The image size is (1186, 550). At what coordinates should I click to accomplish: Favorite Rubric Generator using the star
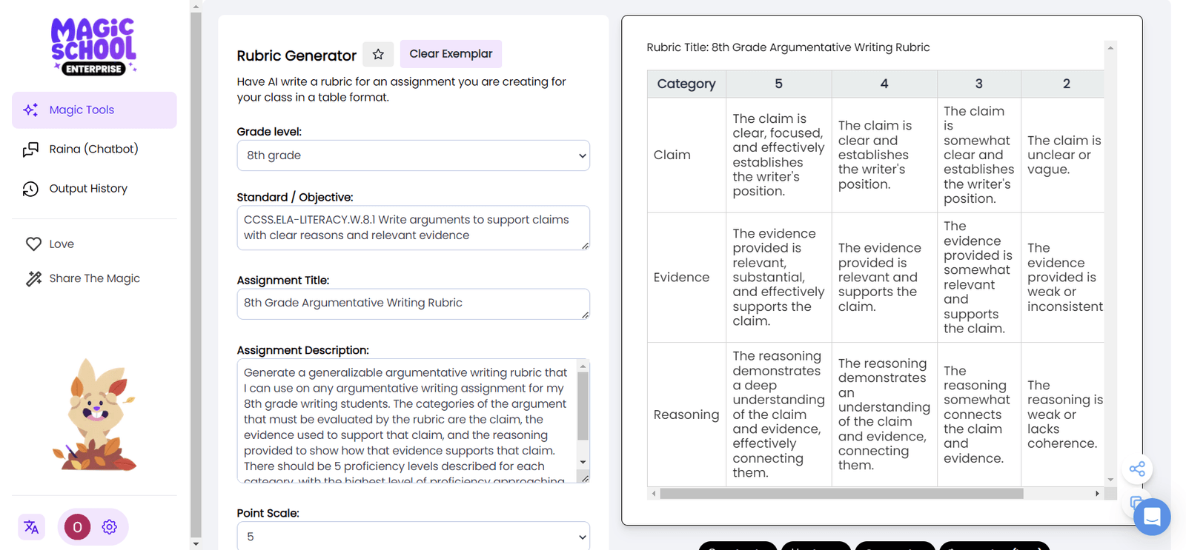point(378,54)
